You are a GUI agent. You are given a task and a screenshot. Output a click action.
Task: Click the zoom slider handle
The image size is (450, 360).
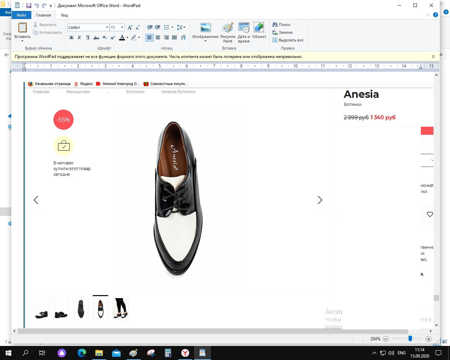pyautogui.click(x=410, y=339)
